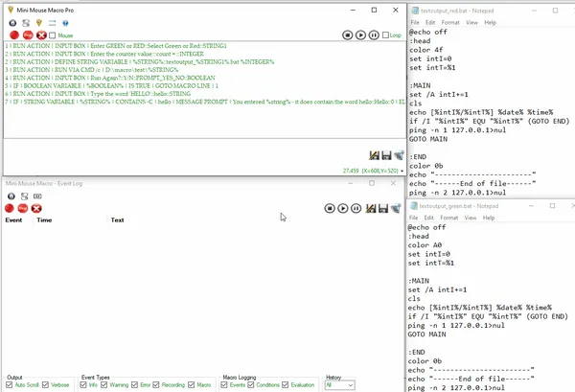Click the red X clear macro icon
The image size is (575, 392).
tap(39, 35)
